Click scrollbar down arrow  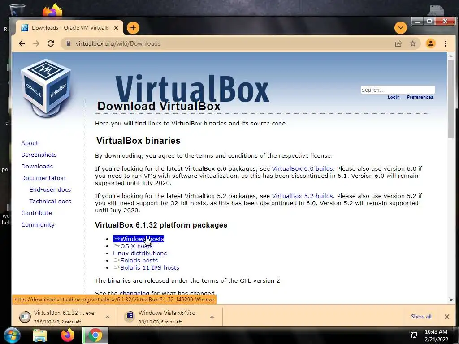tap(451, 300)
